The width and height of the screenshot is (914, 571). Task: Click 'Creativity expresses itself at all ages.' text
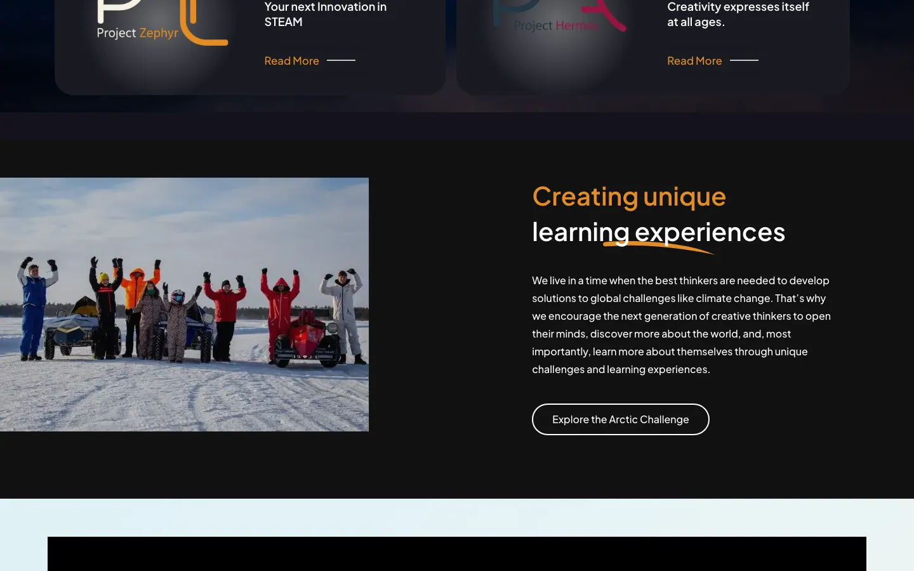(x=738, y=14)
